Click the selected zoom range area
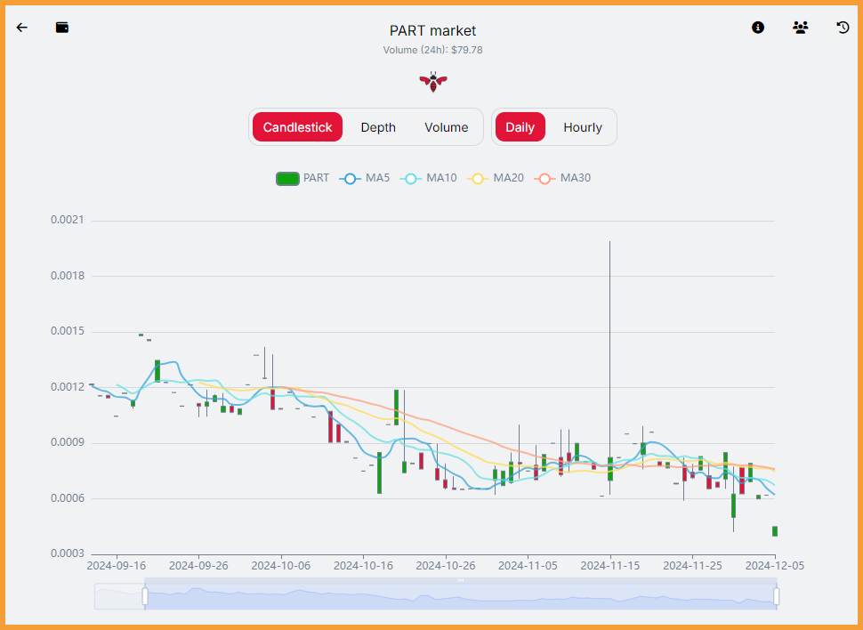Image resolution: width=863 pixels, height=630 pixels. pos(461,594)
